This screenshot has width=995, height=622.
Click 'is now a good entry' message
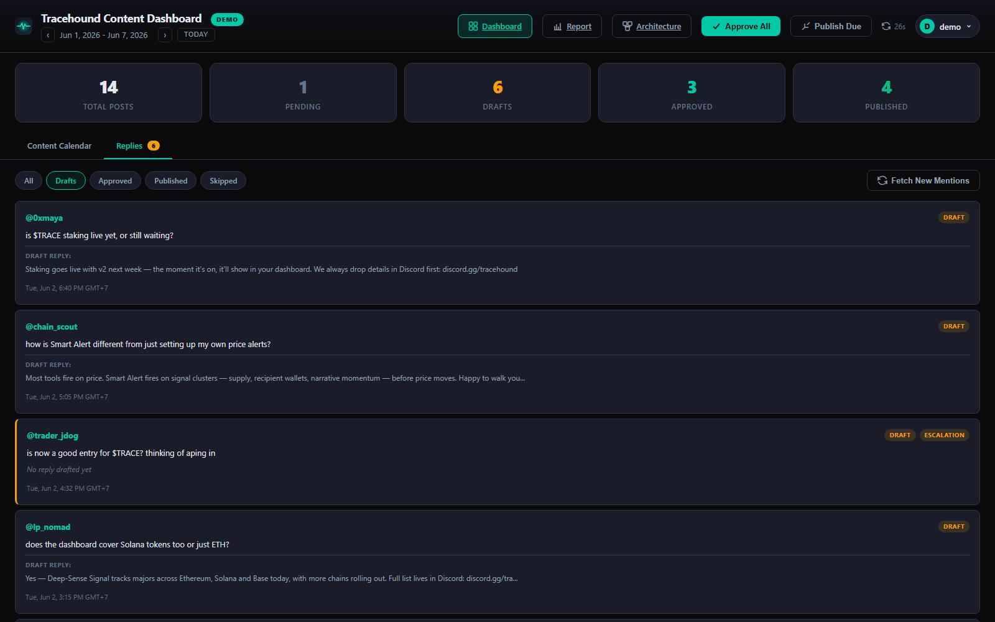121,453
